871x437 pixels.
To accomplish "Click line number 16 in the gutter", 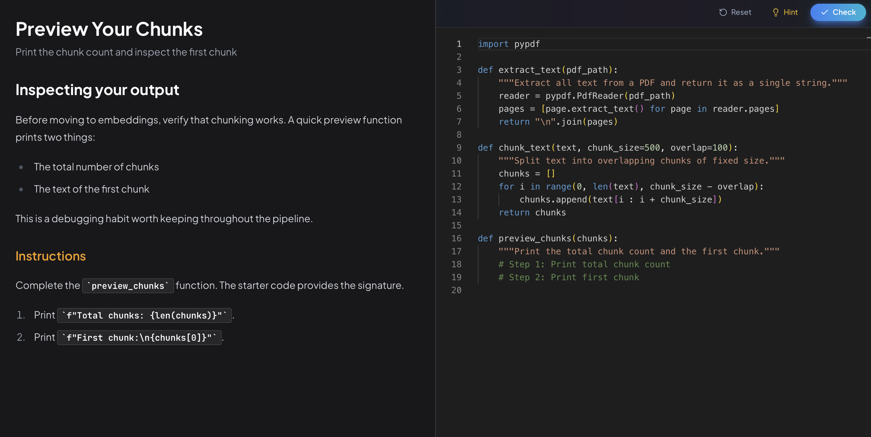I will (x=456, y=239).
